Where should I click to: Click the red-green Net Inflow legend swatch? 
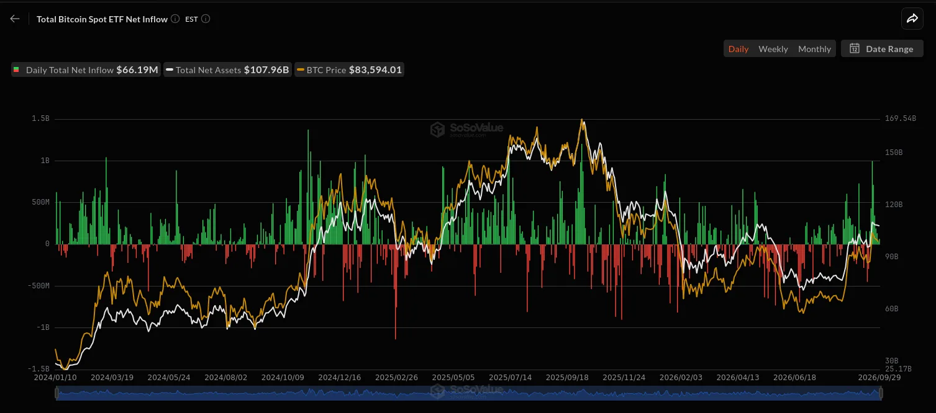tap(16, 70)
